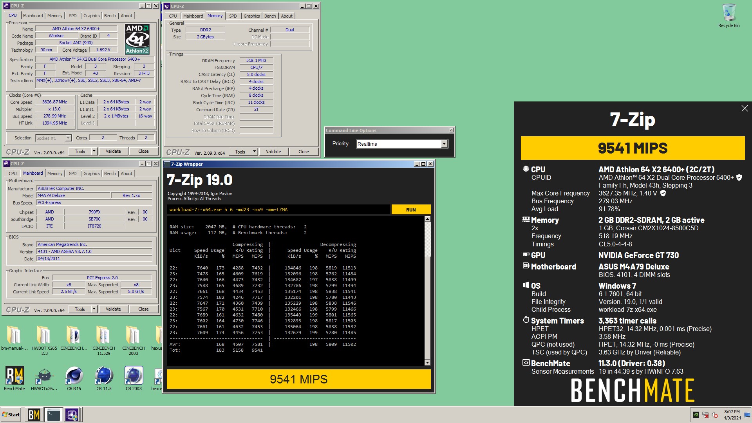Open the About tab in the Memory CPU-Z window
This screenshot has width=752, height=423.
[287, 16]
